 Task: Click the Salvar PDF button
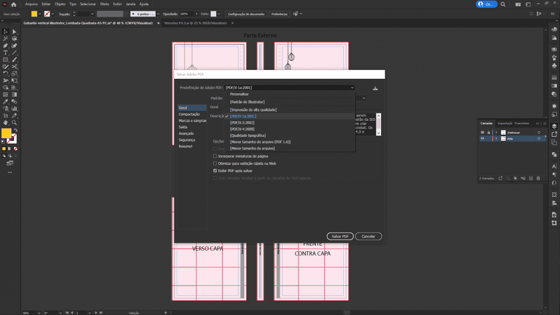pos(340,236)
